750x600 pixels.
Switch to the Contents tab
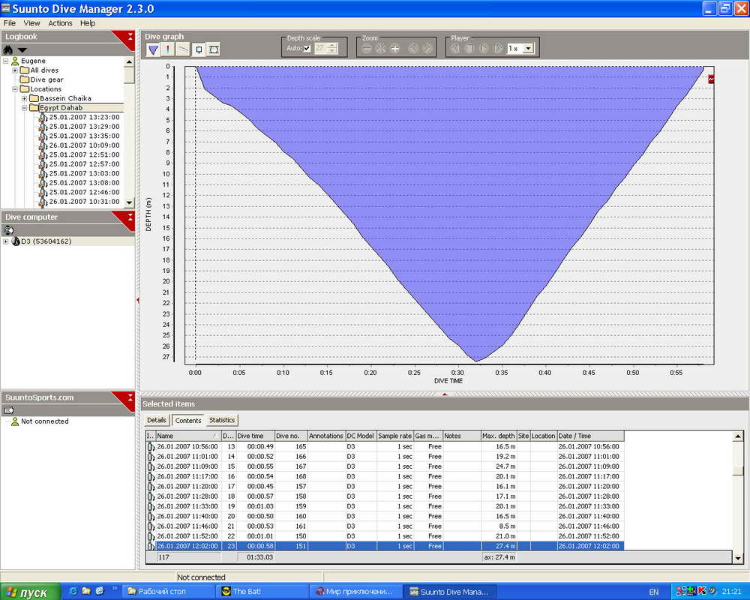click(x=188, y=420)
